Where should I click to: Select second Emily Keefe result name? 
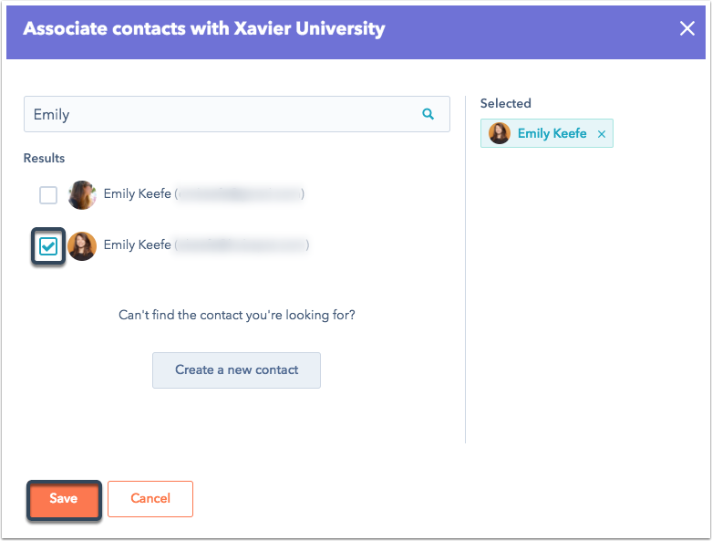click(137, 244)
